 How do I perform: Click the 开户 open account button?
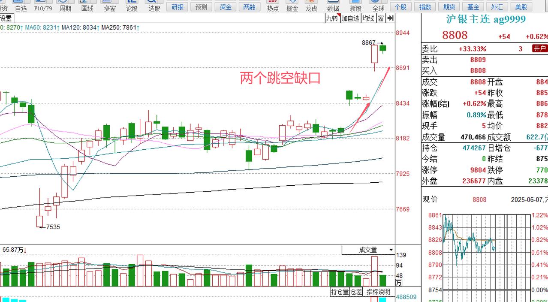(540, 48)
